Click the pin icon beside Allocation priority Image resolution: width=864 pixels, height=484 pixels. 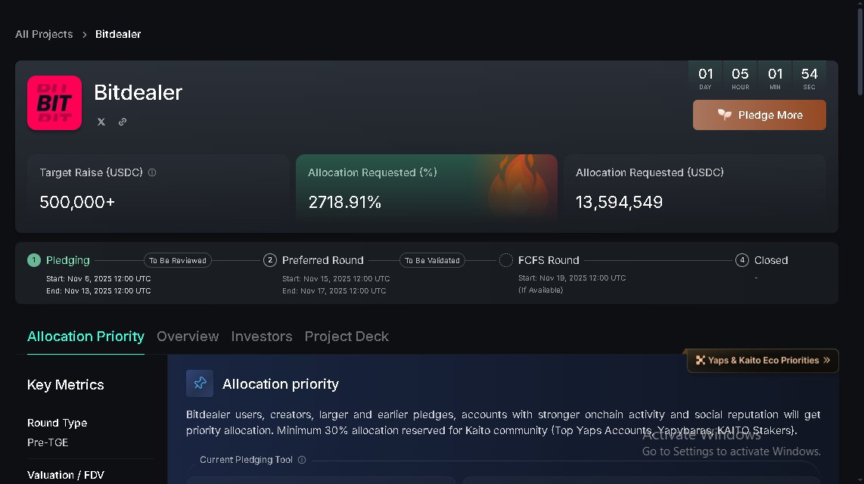[200, 383]
